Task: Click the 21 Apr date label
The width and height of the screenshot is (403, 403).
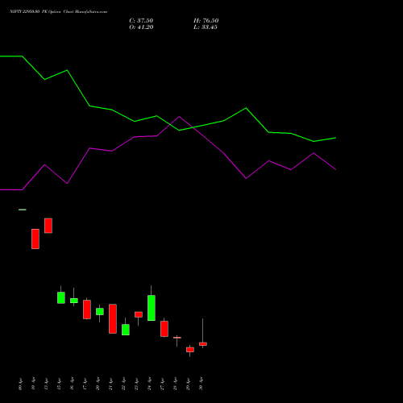Action: 111,384
